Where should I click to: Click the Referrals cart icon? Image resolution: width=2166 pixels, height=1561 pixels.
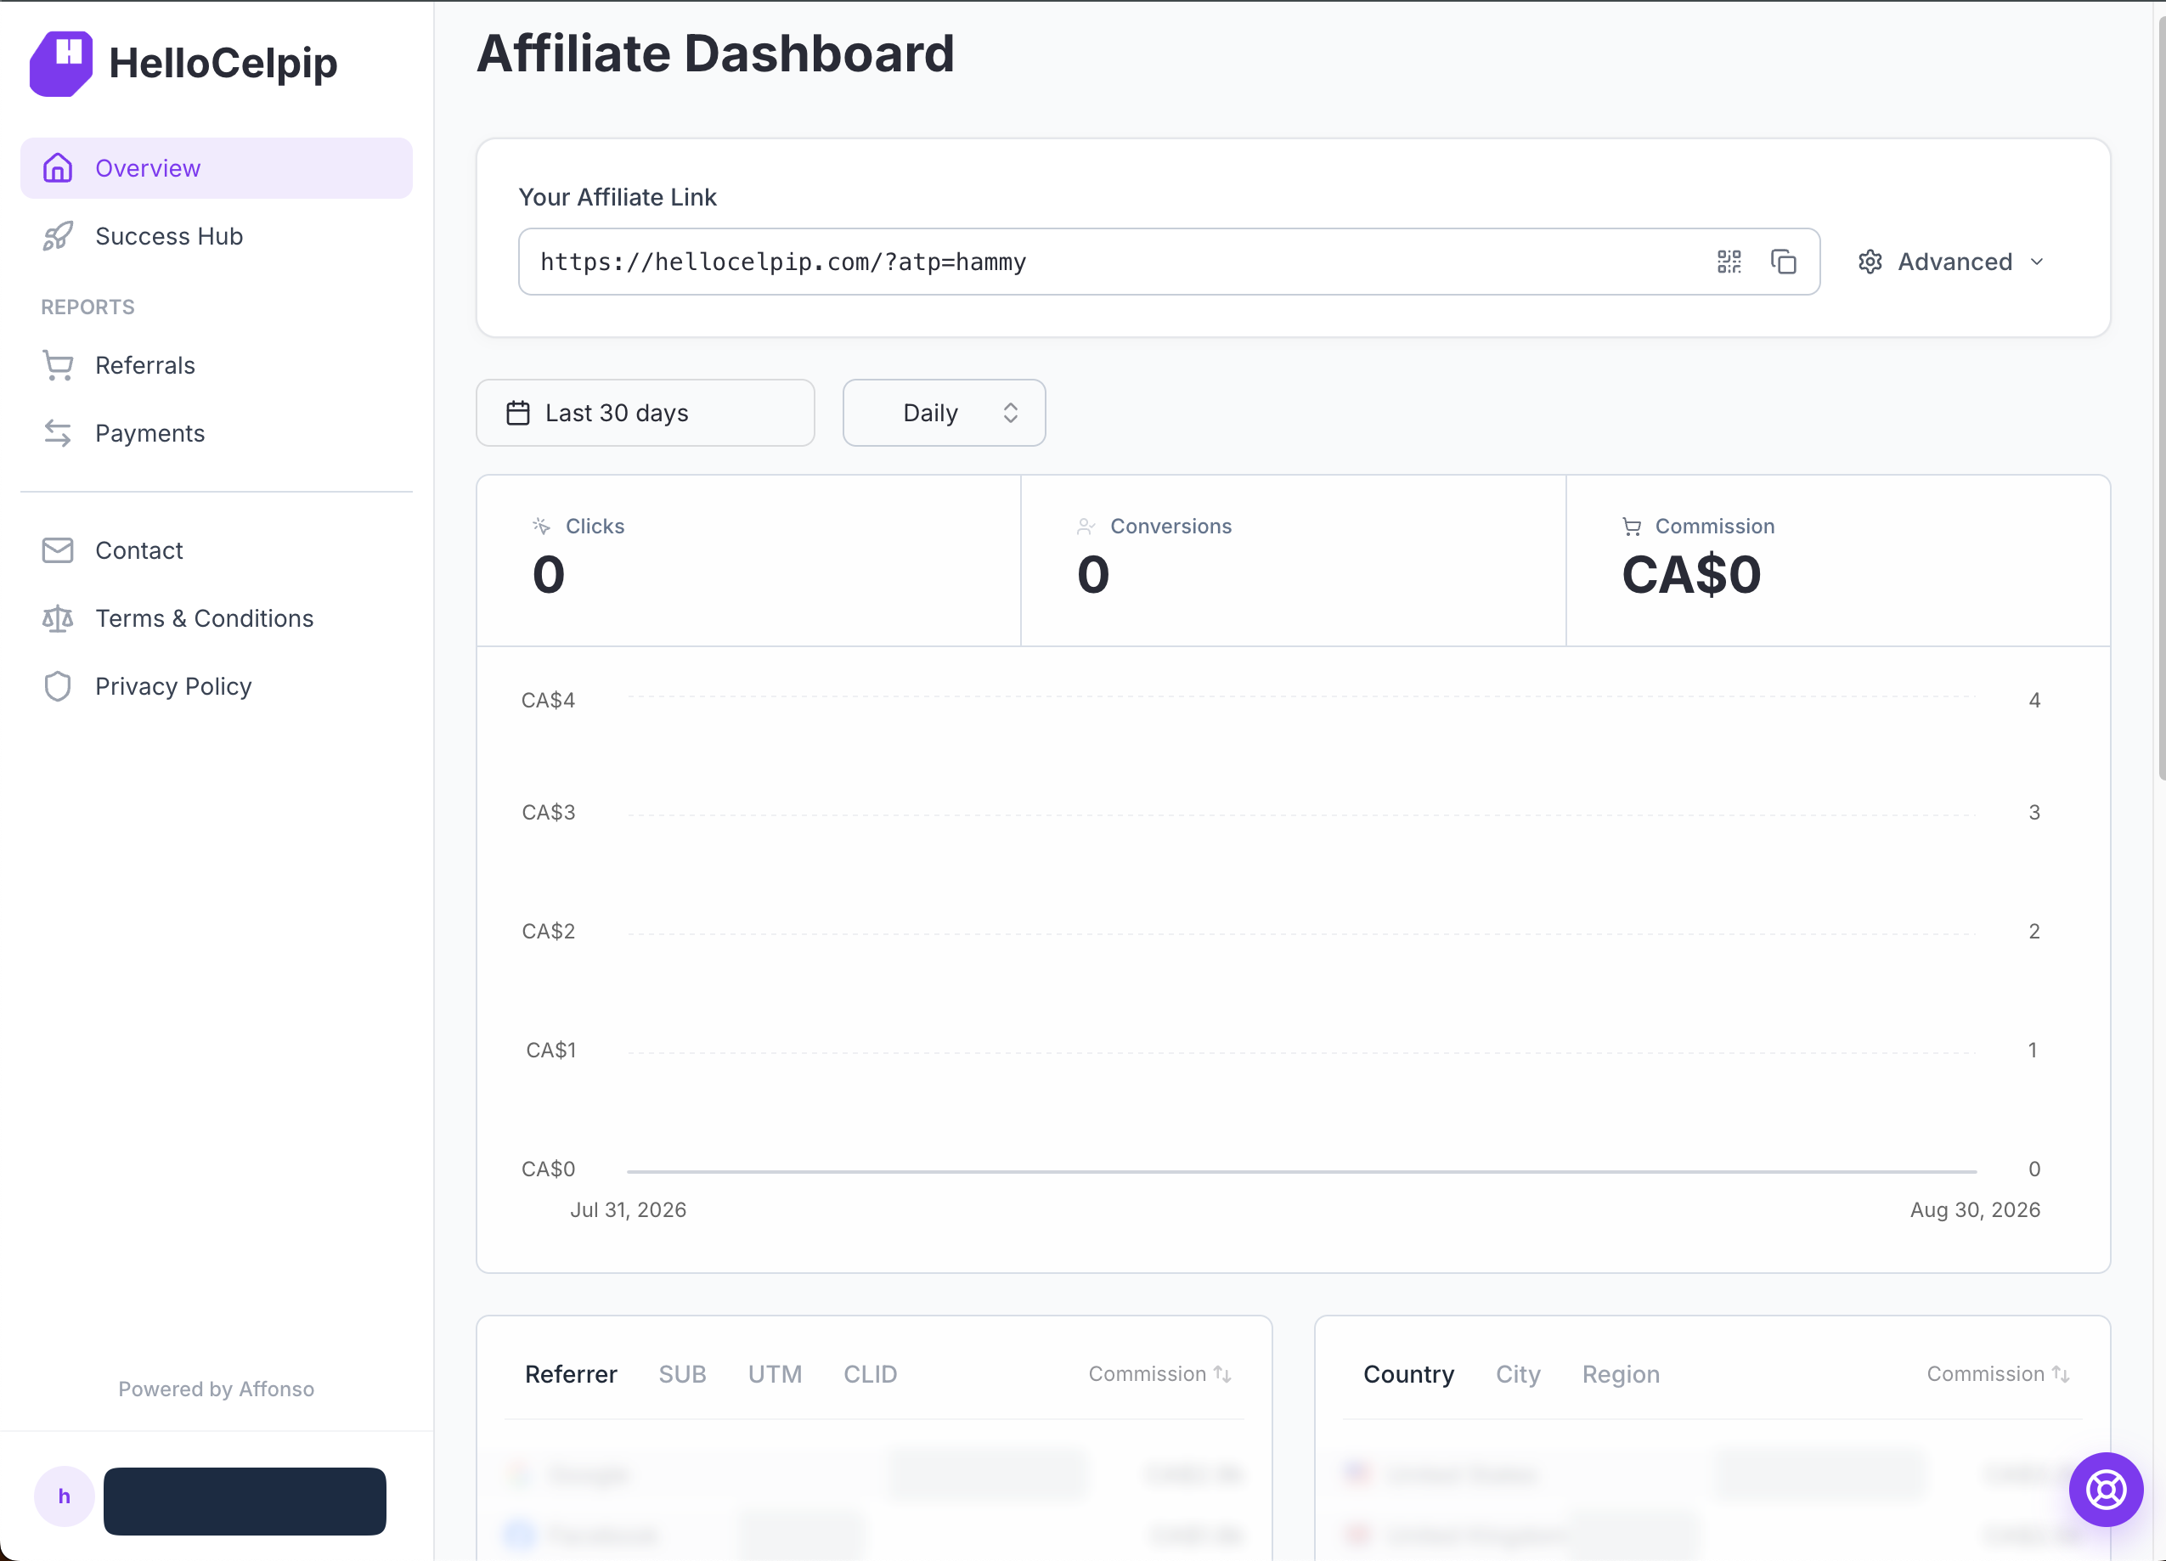coord(57,364)
